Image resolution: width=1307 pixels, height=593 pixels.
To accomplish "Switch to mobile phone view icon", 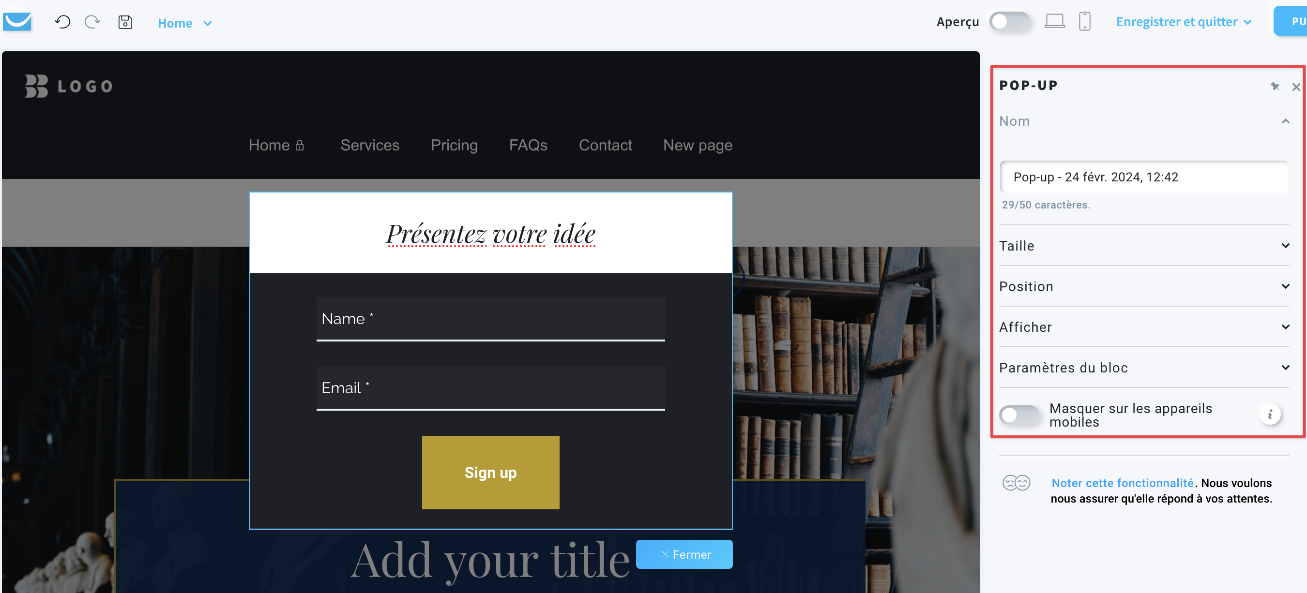I will (1084, 21).
